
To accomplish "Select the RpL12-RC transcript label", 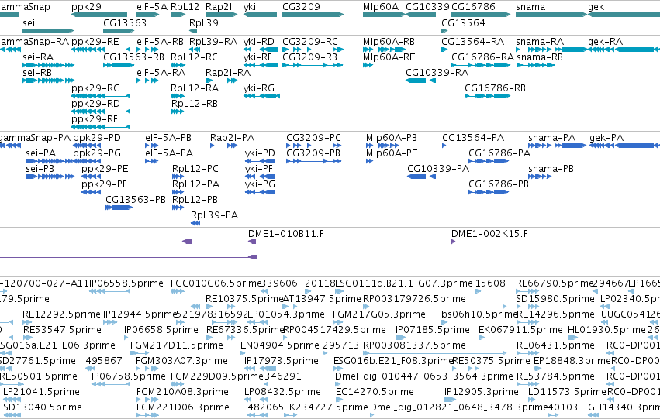I will (x=194, y=57).
